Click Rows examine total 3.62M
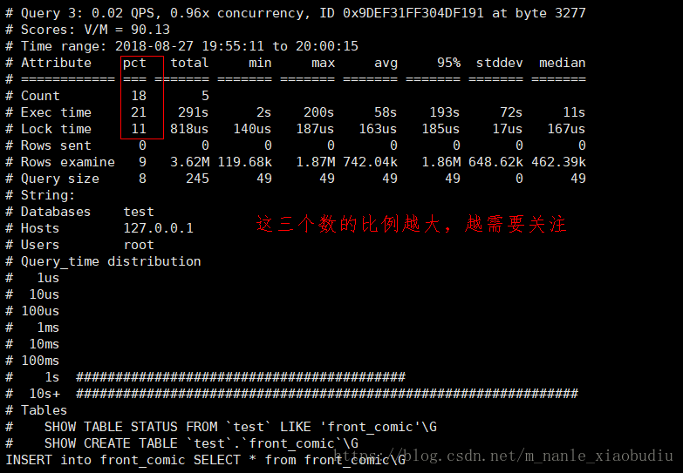This screenshot has width=683, height=473. [x=189, y=162]
